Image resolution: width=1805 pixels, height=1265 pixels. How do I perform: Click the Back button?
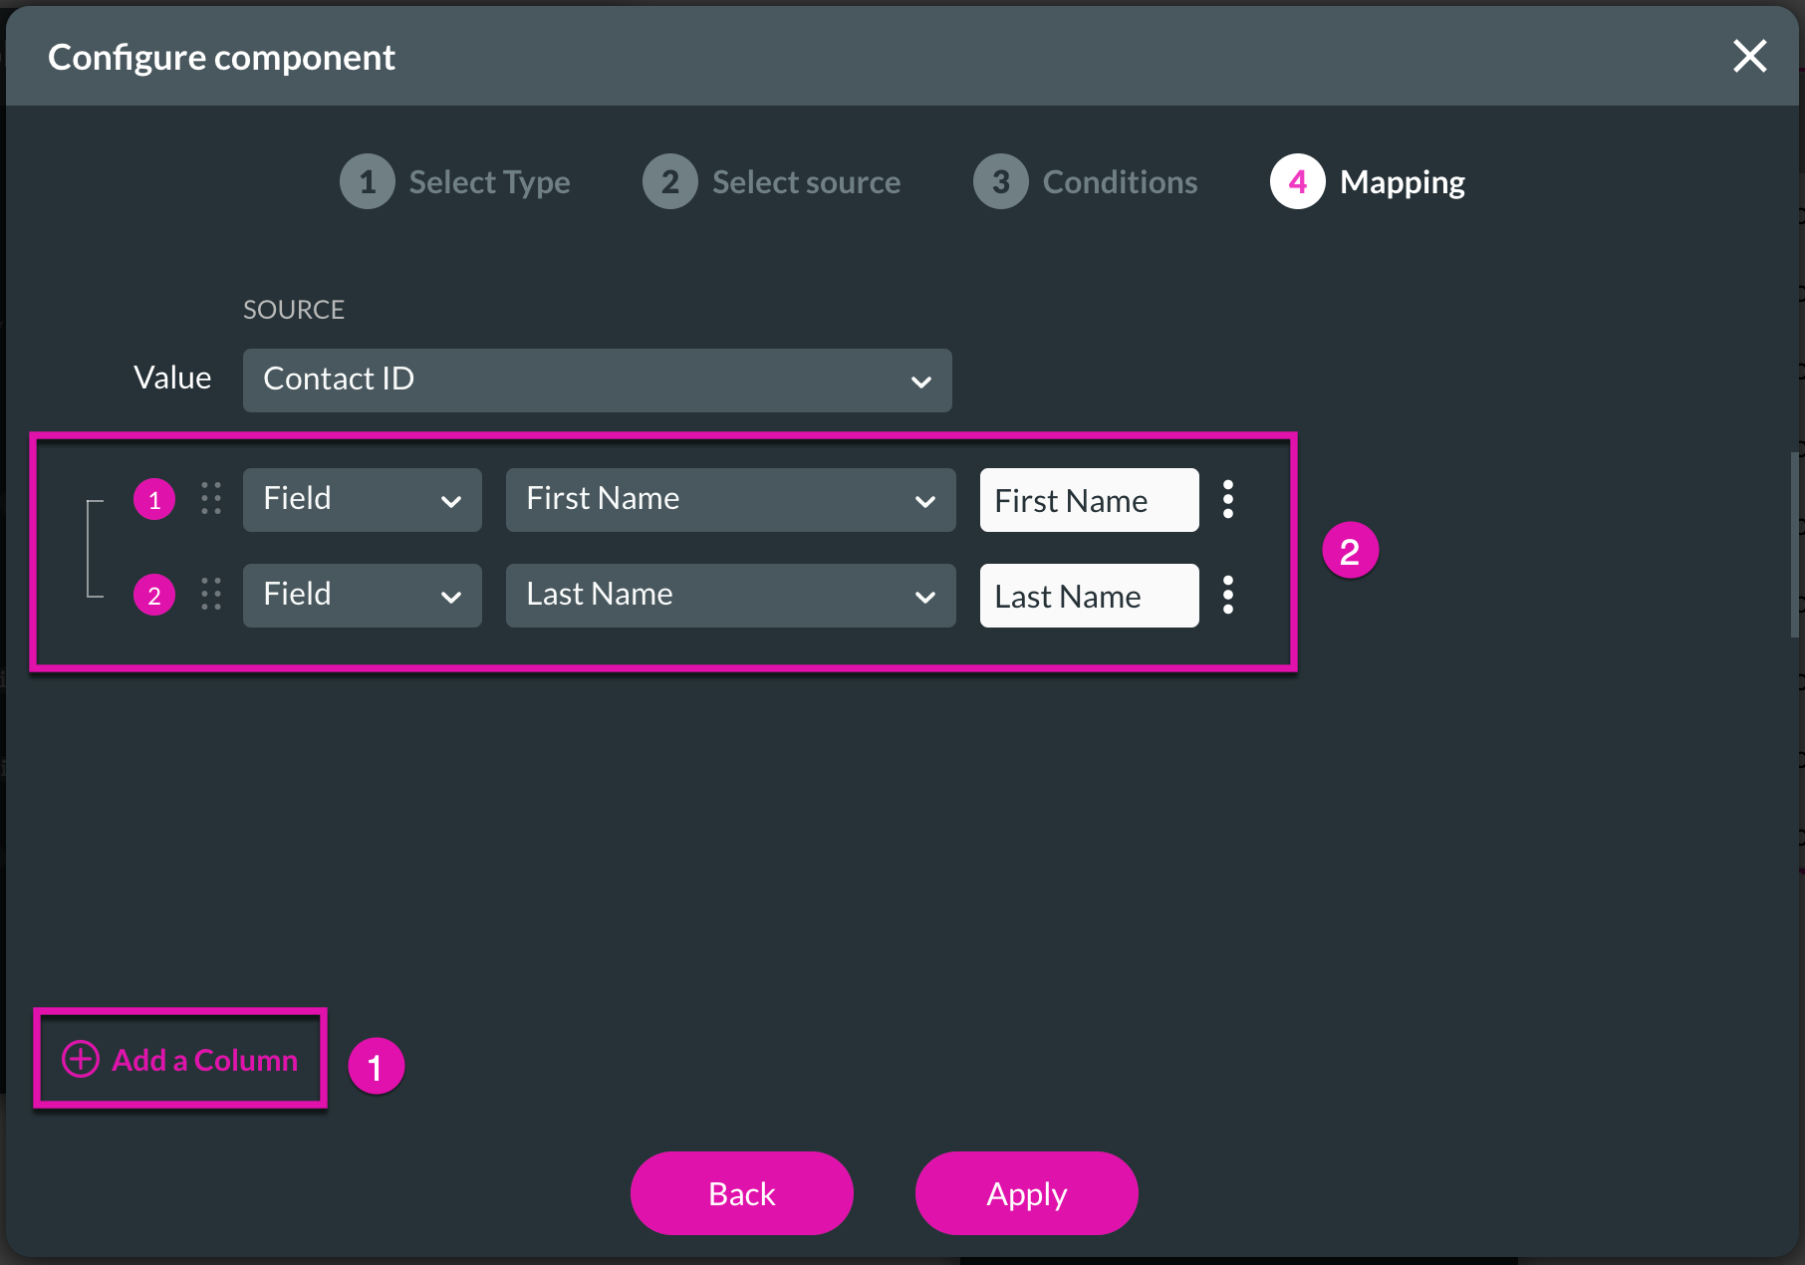742,1193
